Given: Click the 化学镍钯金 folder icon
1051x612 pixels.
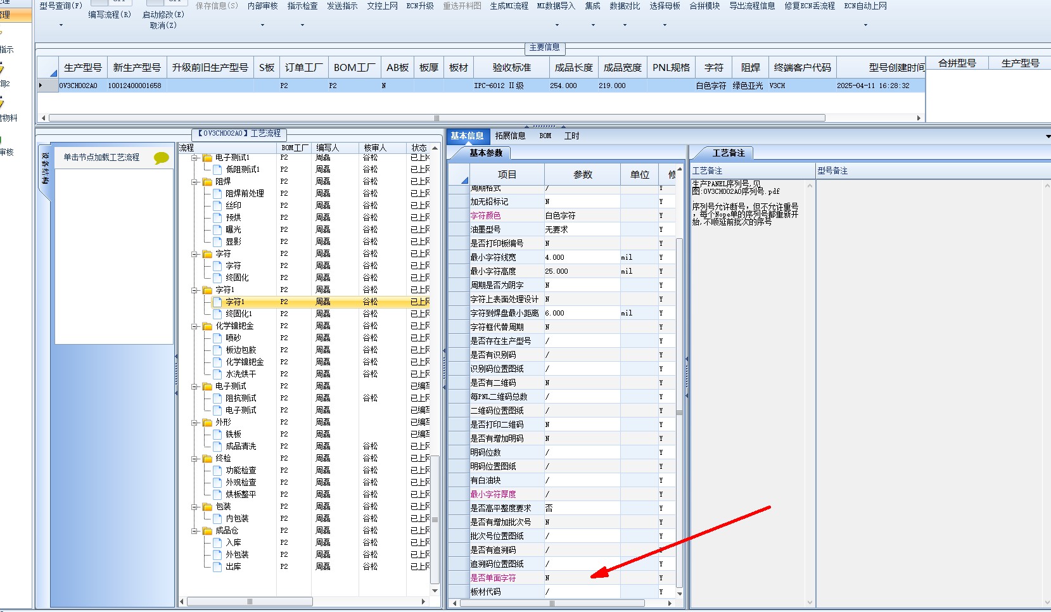Looking at the screenshot, I should pos(207,326).
